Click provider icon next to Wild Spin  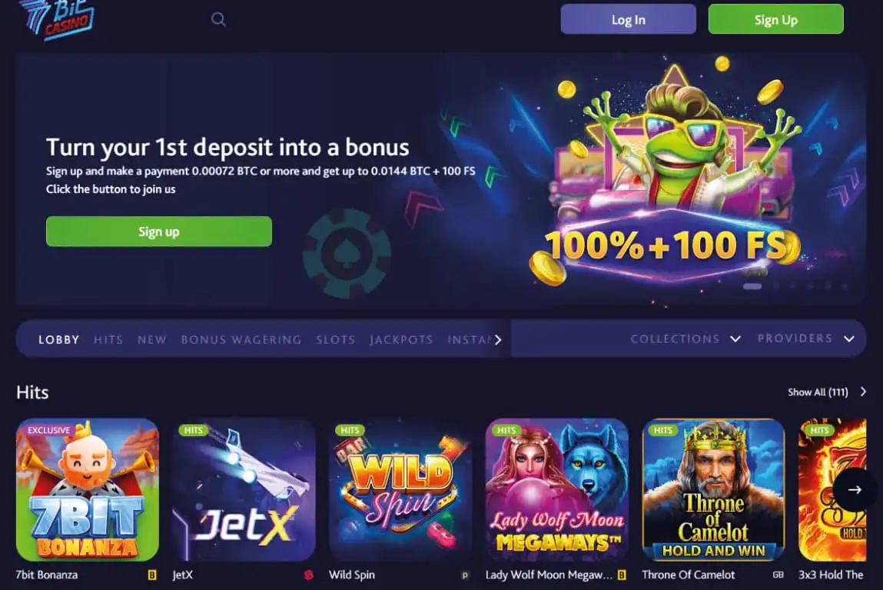pyautogui.click(x=465, y=575)
